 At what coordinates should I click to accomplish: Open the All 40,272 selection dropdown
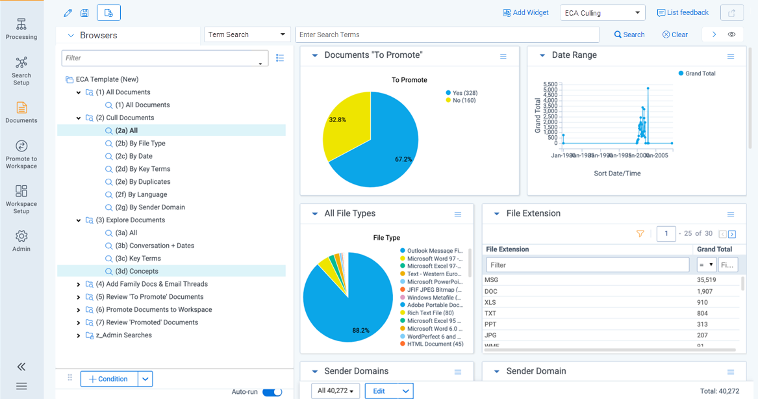pos(336,391)
